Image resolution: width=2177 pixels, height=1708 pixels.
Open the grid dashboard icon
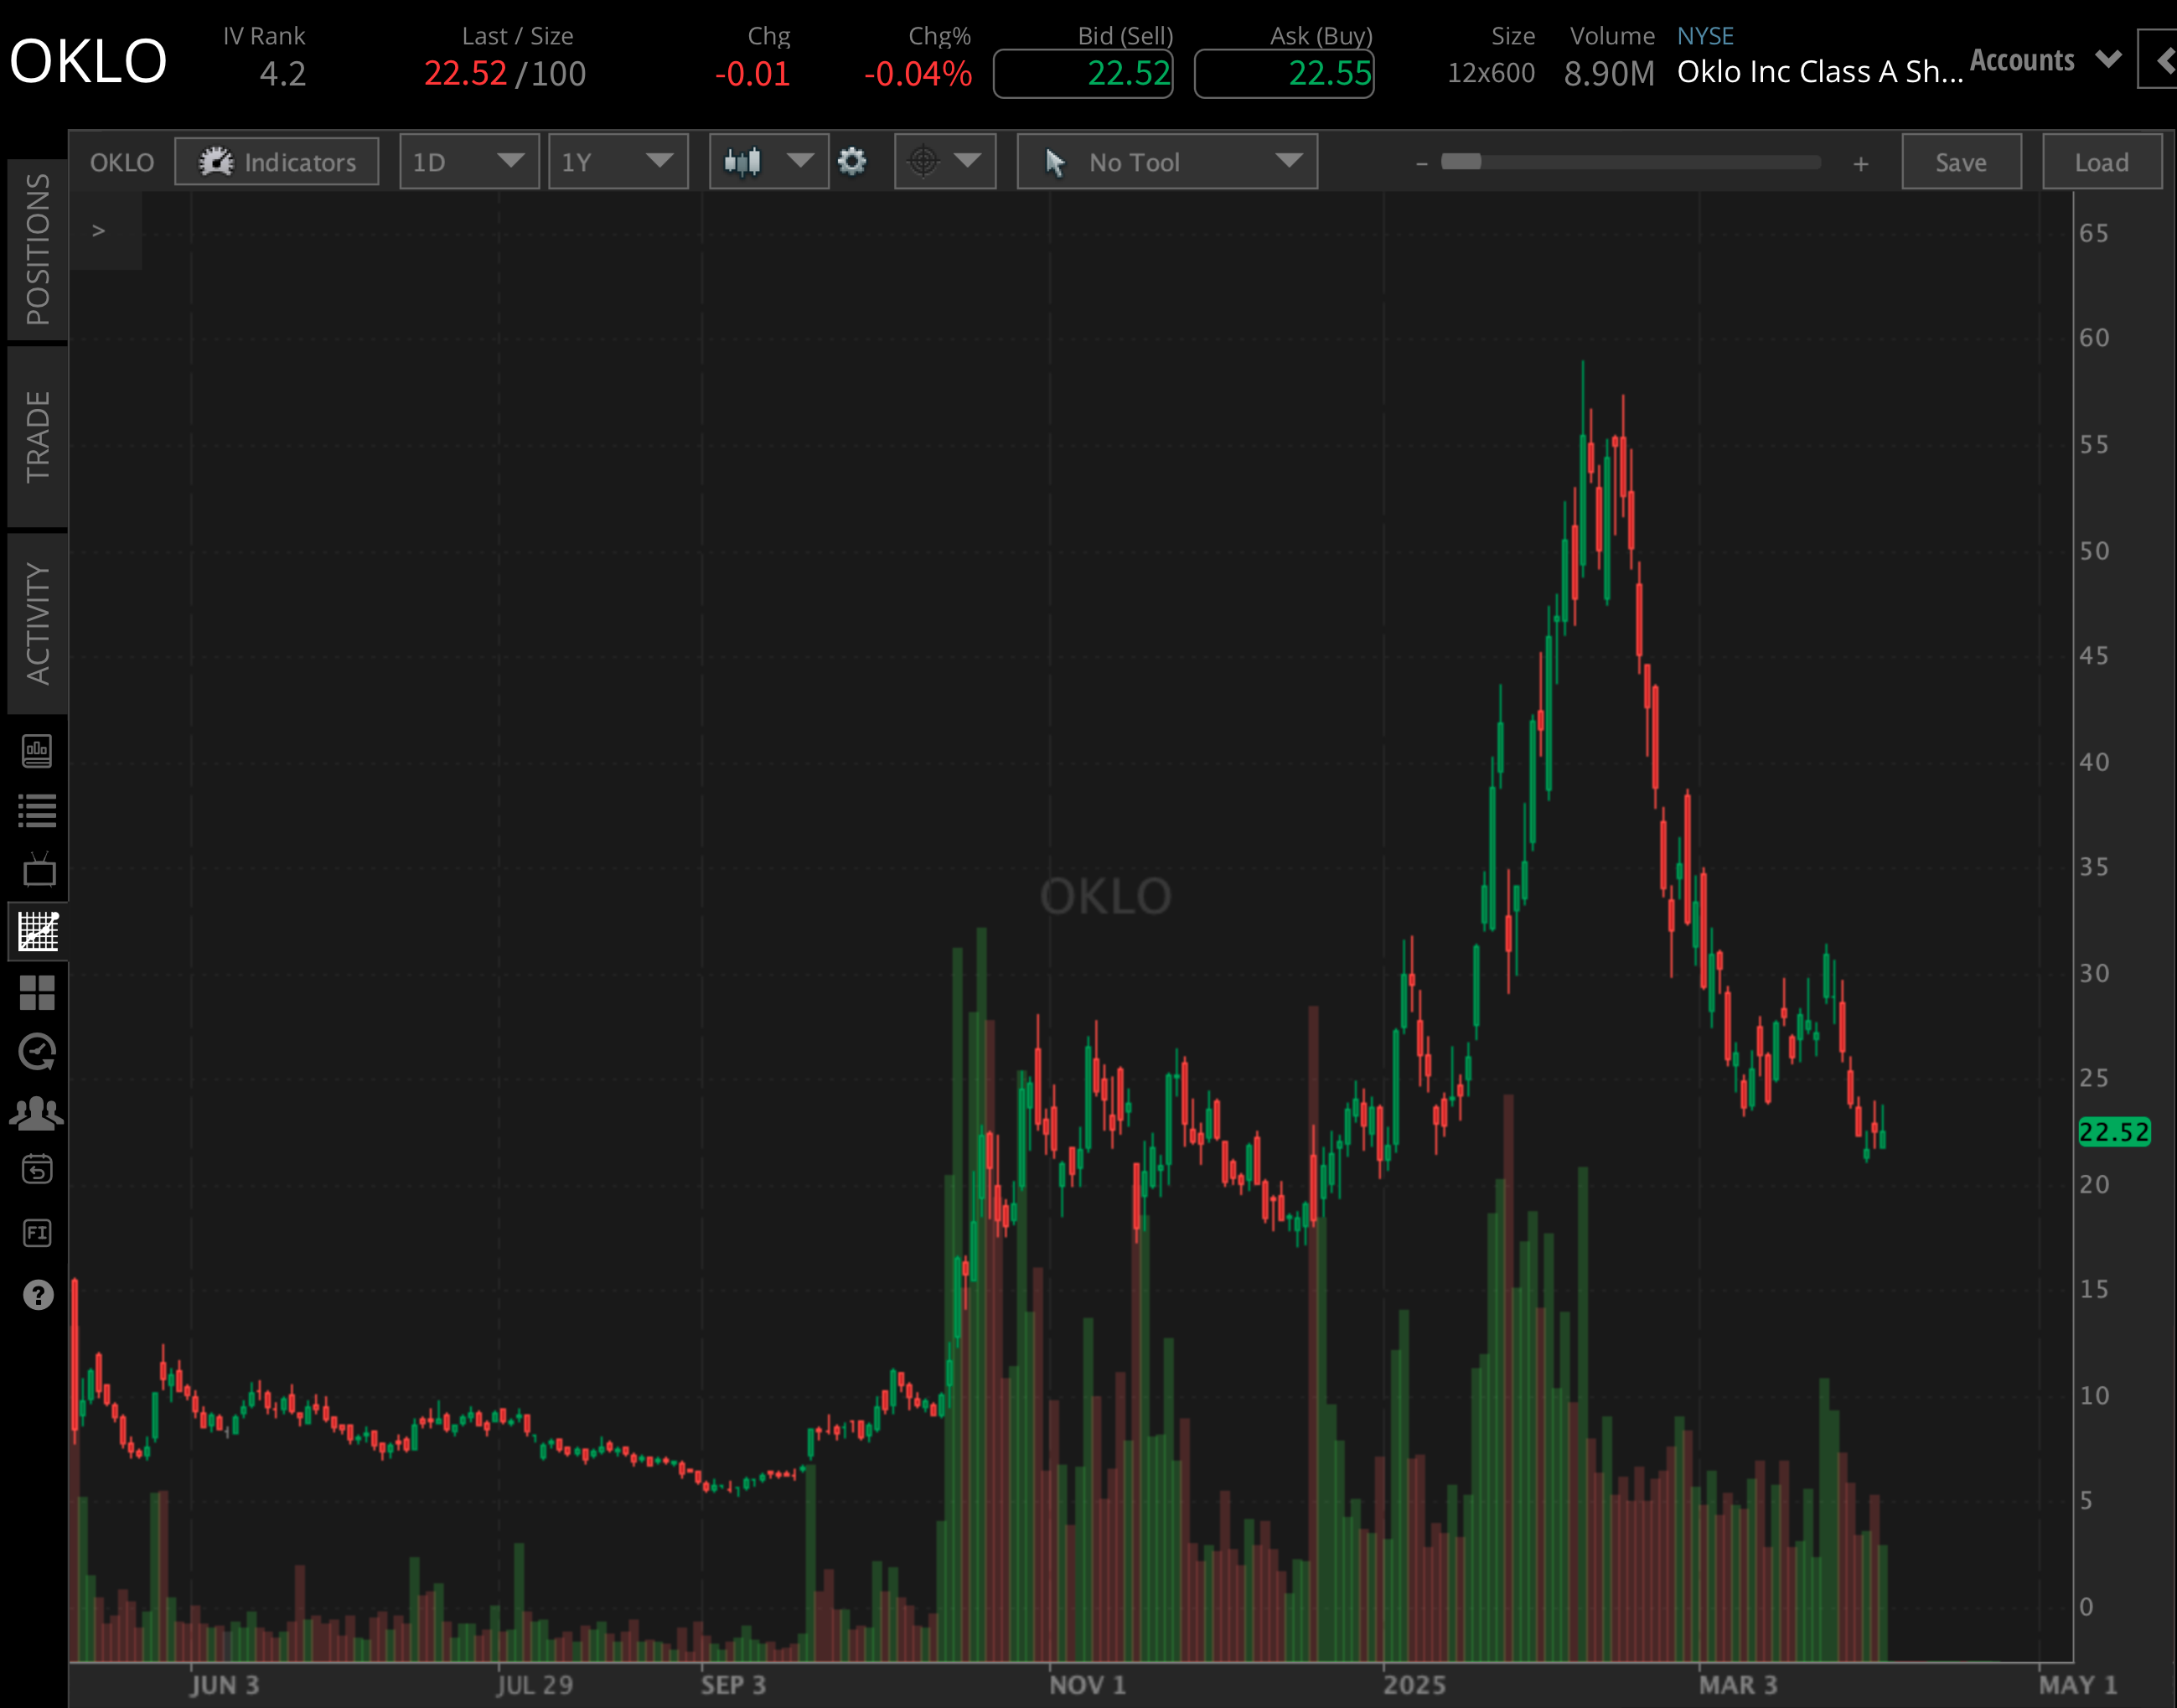[38, 992]
